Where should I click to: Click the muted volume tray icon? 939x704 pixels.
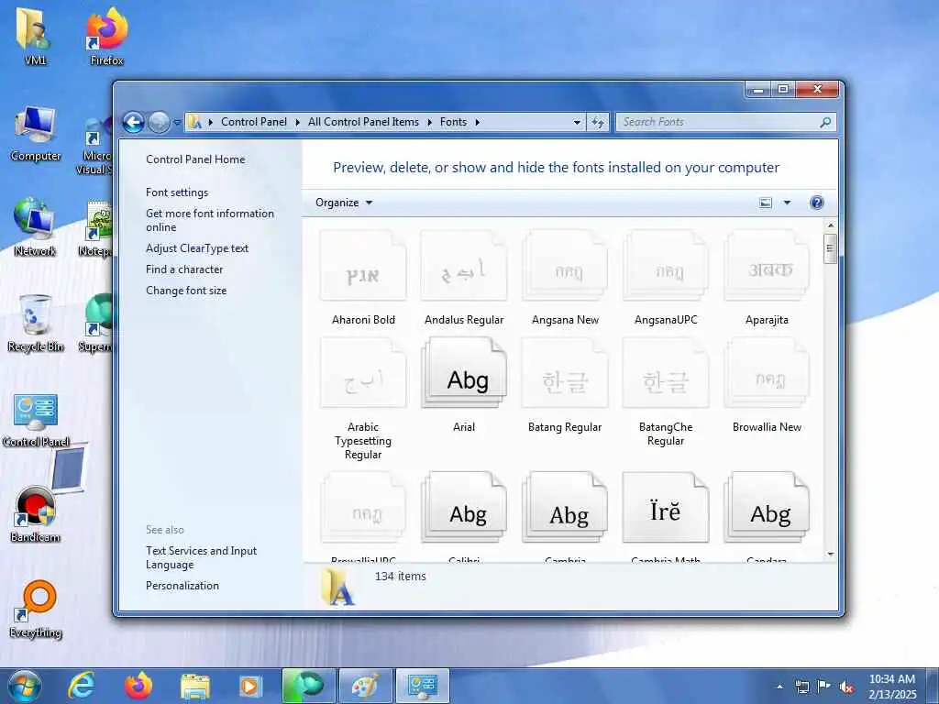click(846, 687)
